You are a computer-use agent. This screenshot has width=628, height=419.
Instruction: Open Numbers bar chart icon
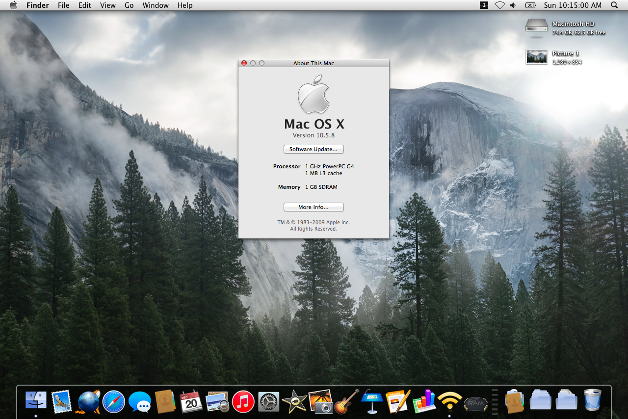(424, 402)
